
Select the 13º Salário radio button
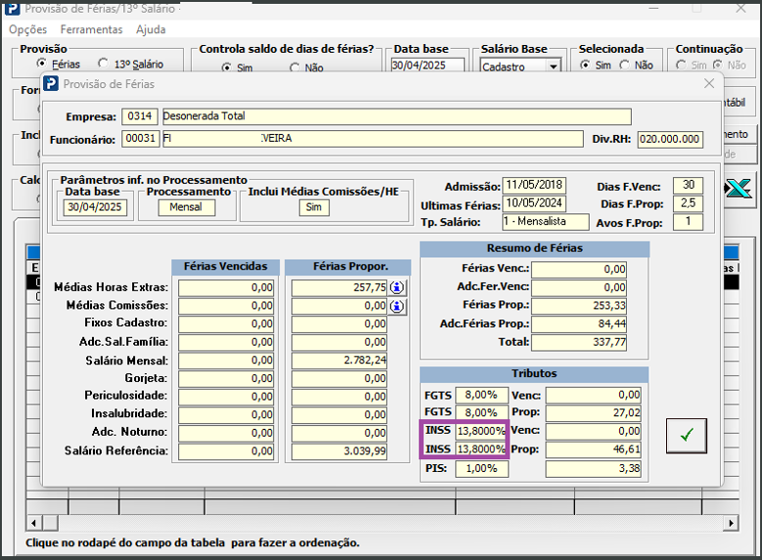pyautogui.click(x=103, y=65)
